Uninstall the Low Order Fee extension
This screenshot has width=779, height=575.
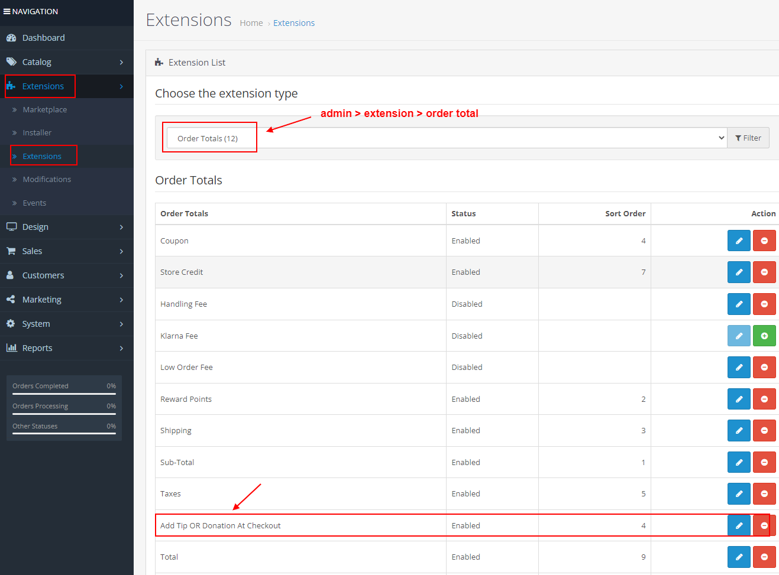tap(764, 367)
